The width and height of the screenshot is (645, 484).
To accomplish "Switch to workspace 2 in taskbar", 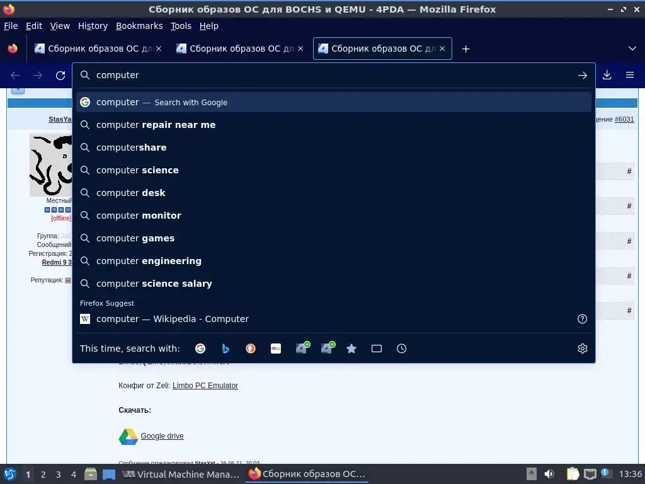I will point(43,475).
